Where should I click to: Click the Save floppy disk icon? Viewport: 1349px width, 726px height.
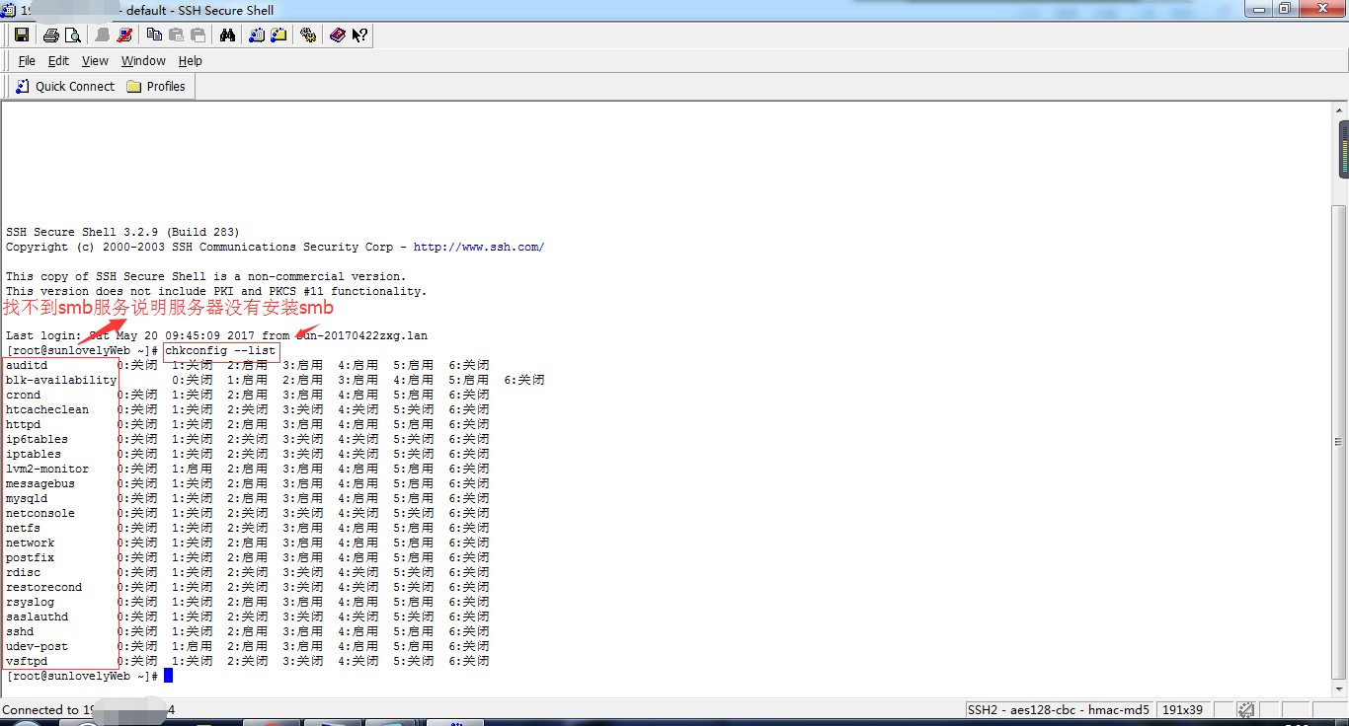(22, 35)
